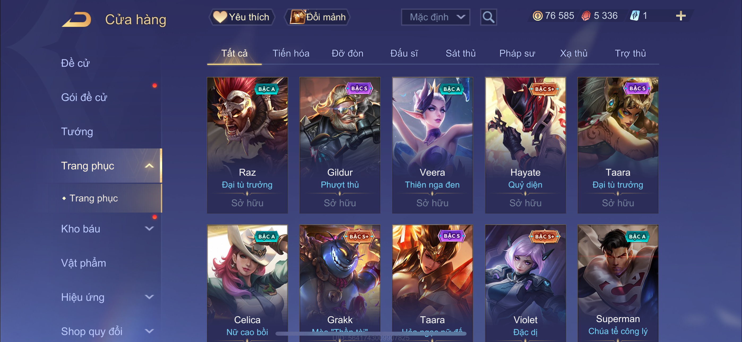Open the search magnifier icon
The width and height of the screenshot is (742, 342).
[488, 17]
